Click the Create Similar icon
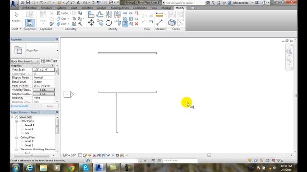This screenshot has width=307, height=172. pyautogui.click(x=172, y=22)
